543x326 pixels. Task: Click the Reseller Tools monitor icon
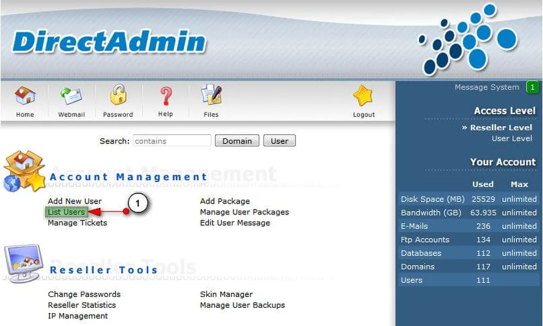(x=23, y=263)
